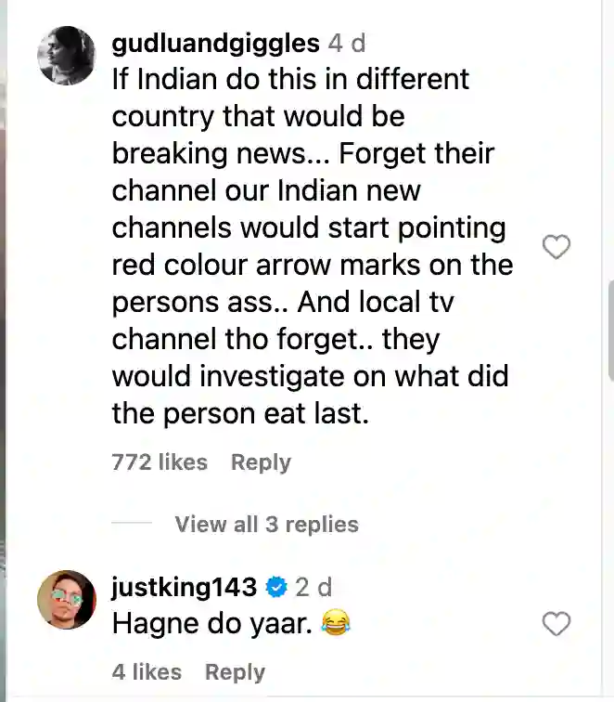Click the laughing tears emoji

coord(336,623)
